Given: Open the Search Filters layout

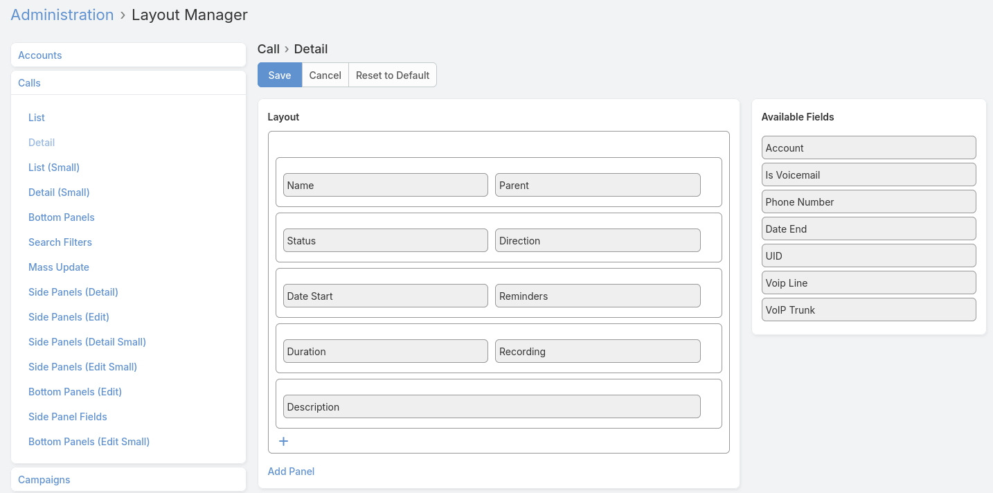Looking at the screenshot, I should coord(60,242).
